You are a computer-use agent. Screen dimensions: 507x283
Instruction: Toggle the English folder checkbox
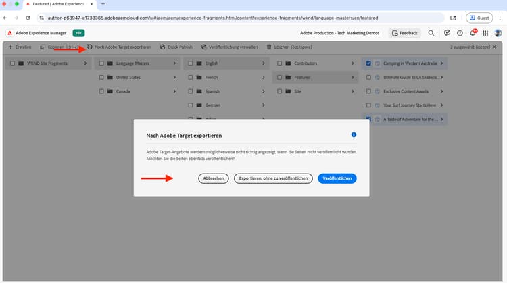point(191,63)
